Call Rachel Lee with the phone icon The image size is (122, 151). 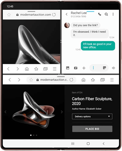tap(100, 14)
